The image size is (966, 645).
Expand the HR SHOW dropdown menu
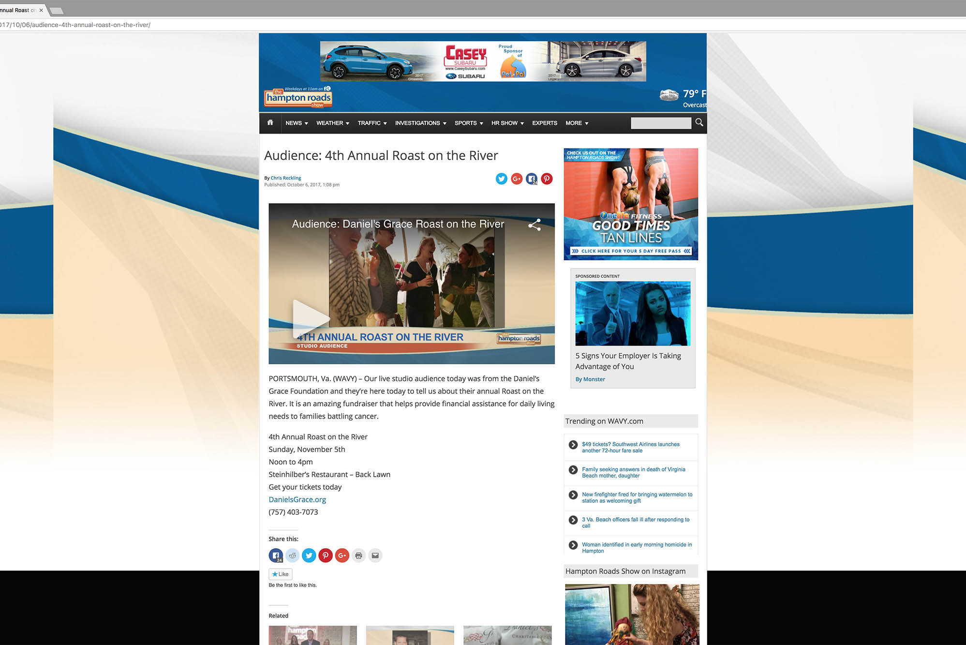point(508,123)
